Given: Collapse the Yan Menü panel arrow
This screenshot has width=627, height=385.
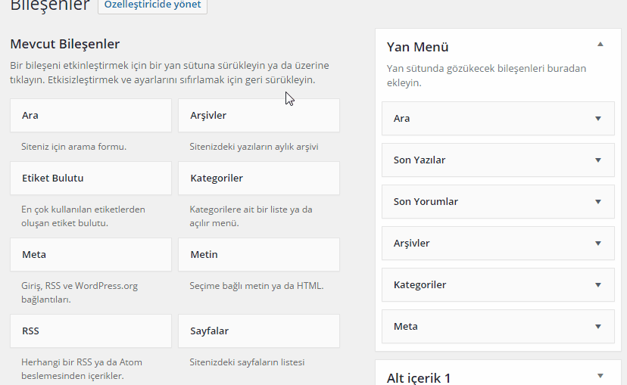Looking at the screenshot, I should coord(600,45).
